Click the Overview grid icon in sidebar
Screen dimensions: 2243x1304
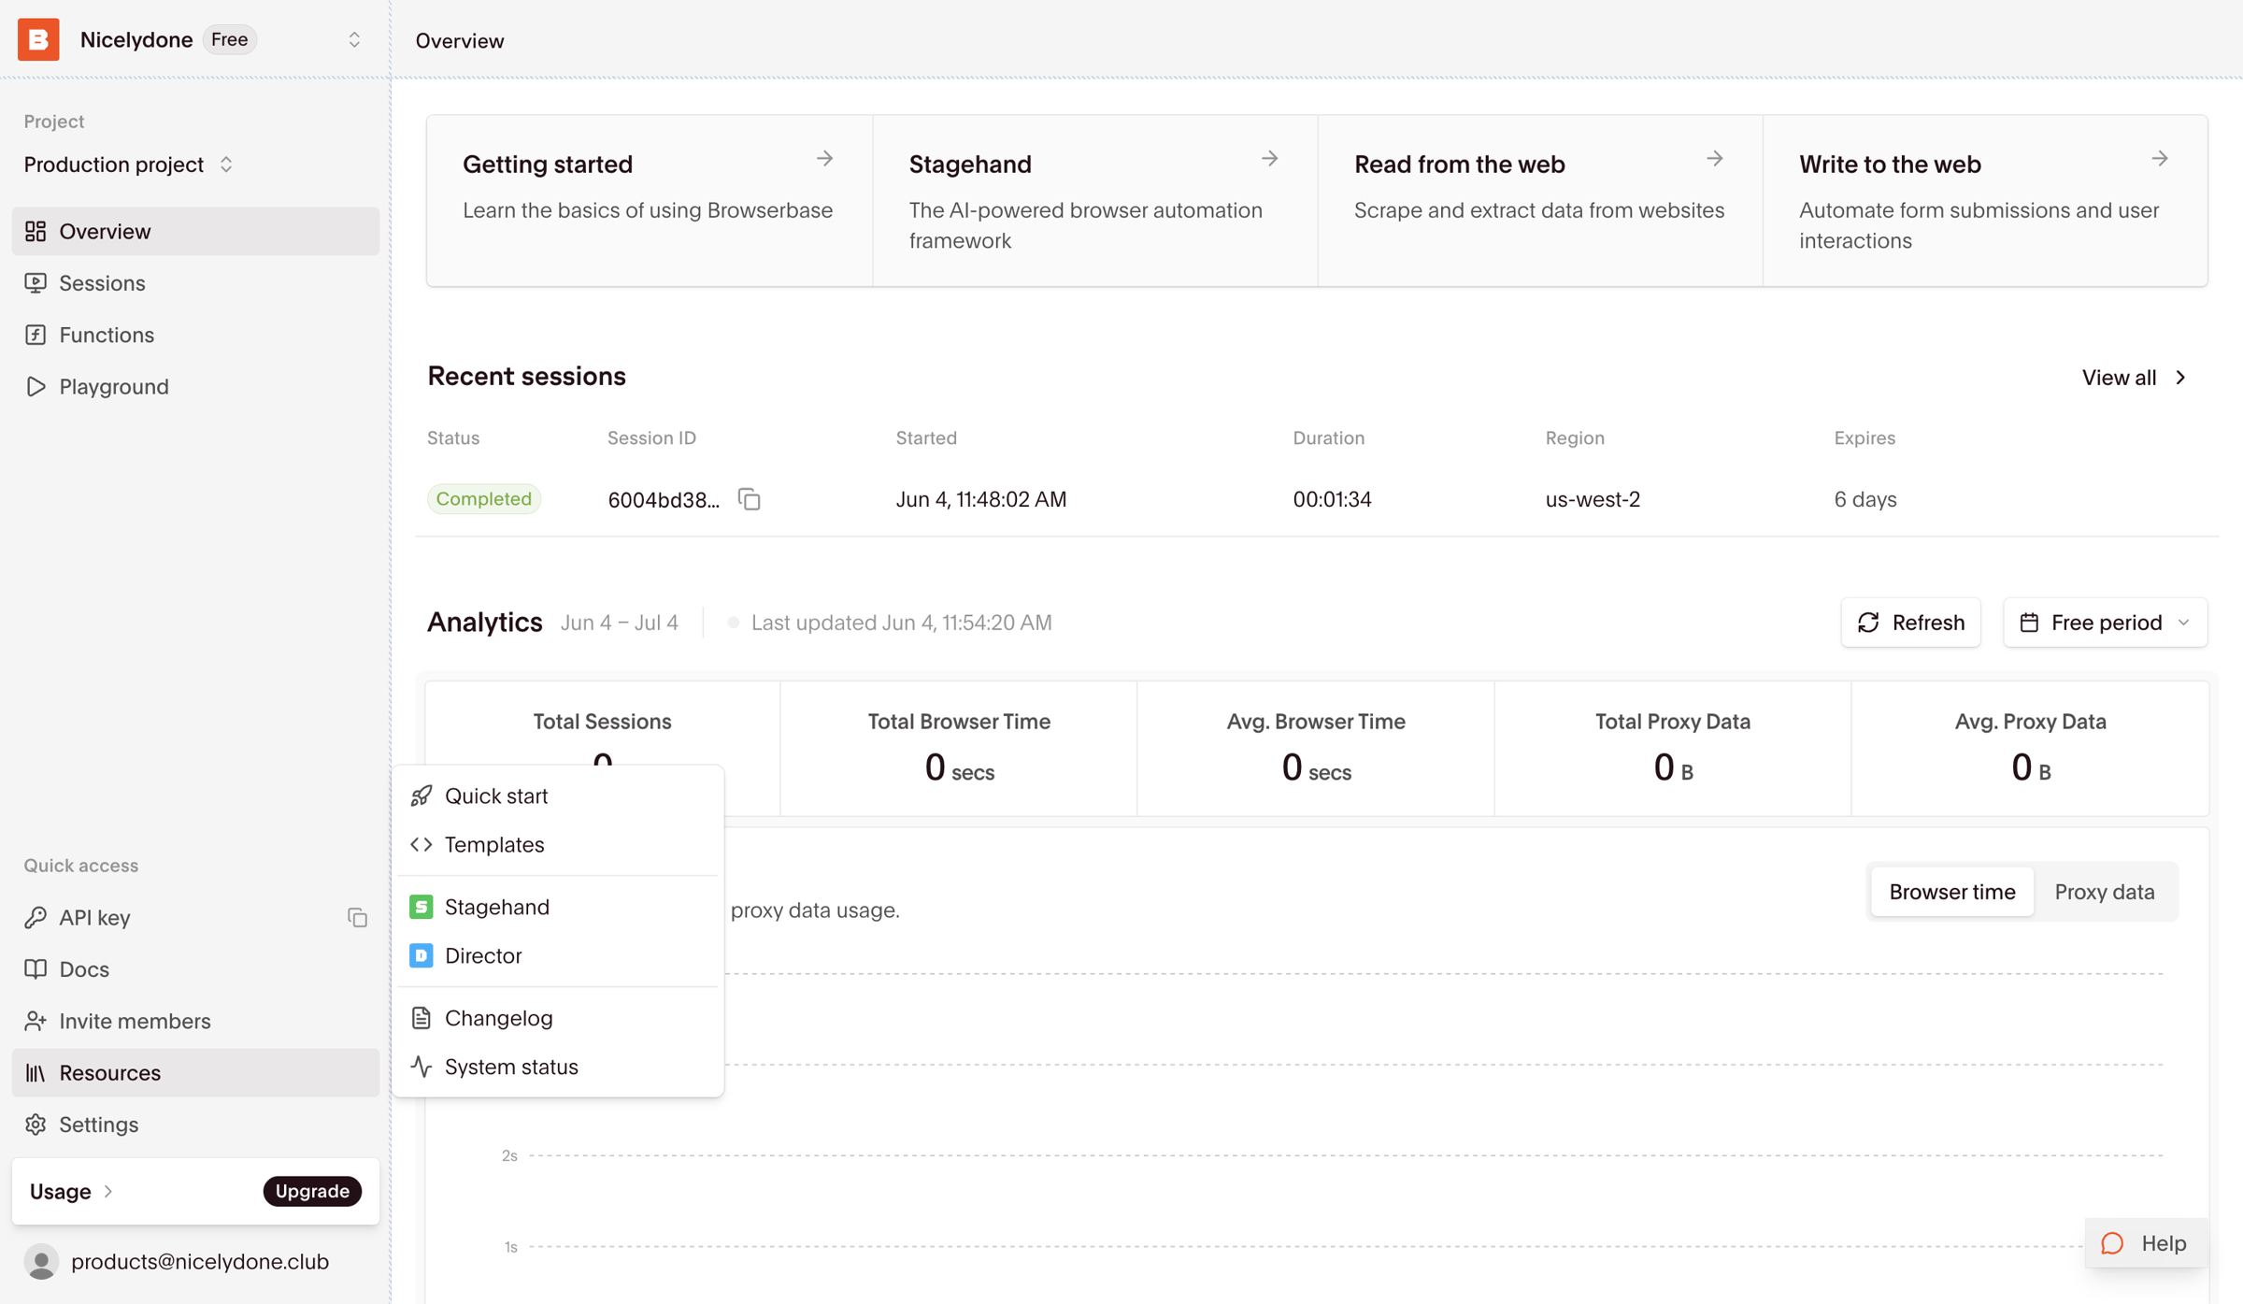click(x=36, y=231)
